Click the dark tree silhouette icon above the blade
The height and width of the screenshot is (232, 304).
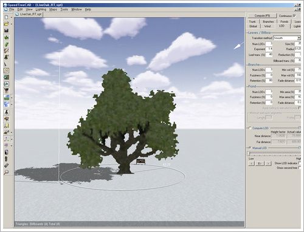coord(7,57)
